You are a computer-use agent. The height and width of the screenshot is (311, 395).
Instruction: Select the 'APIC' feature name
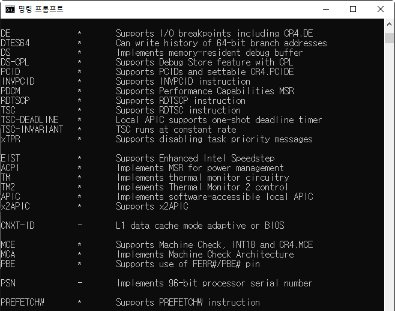pyautogui.click(x=10, y=196)
